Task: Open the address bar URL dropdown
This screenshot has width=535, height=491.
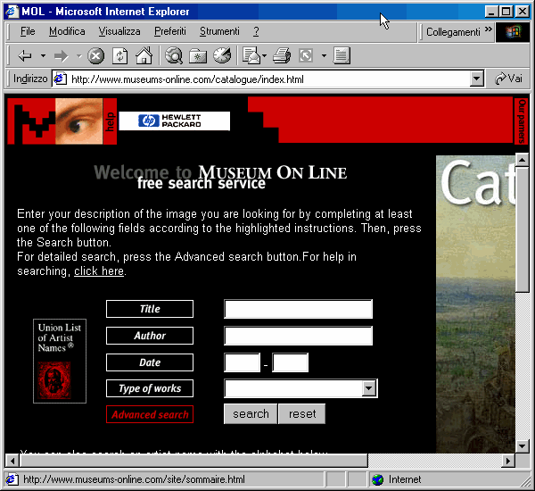Action: pos(476,79)
